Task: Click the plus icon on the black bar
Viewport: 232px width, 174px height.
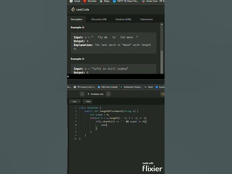Action: coord(68,76)
